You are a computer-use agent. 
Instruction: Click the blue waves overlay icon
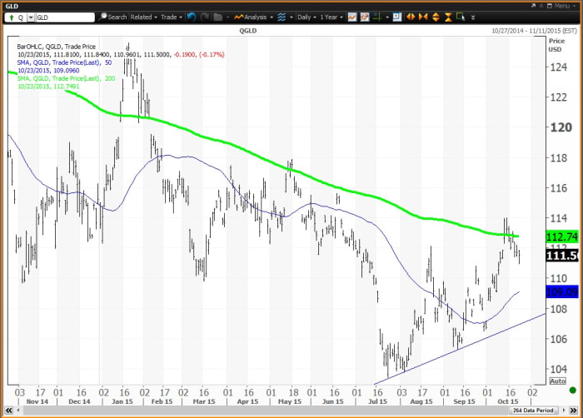[x=281, y=17]
